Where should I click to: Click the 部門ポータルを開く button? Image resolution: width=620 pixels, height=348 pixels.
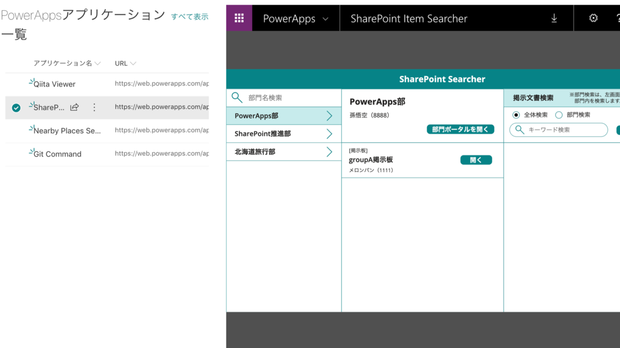[460, 129]
